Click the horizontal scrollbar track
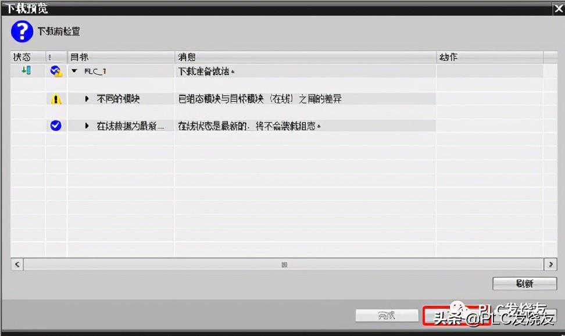Screen dimensions: 565x336 pos(284,264)
